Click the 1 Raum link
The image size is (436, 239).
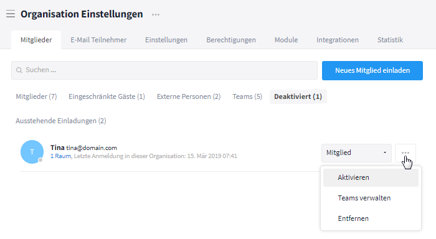tap(60, 156)
